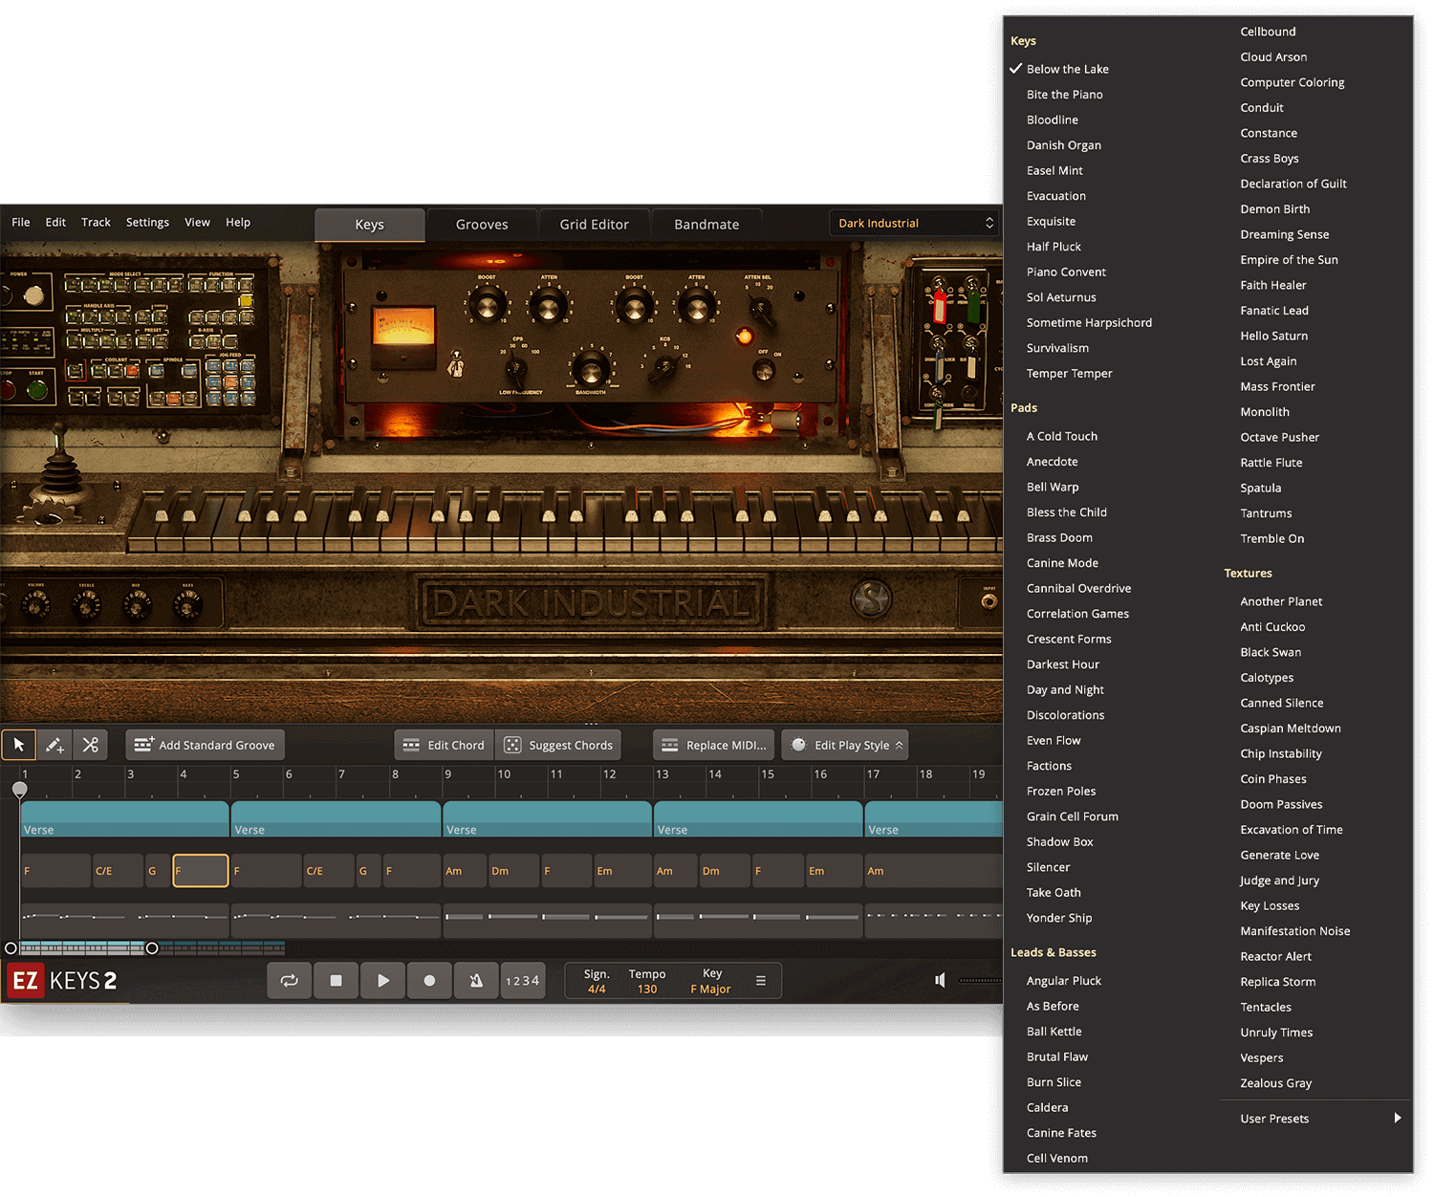This screenshot has height=1197, width=1434.
Task: Choose the Cellbound preset
Action: pos(1268,32)
